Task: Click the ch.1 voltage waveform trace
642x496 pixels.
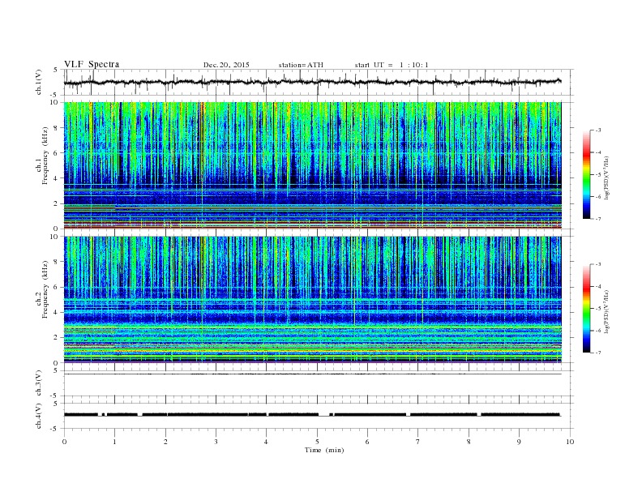Action: click(312, 82)
